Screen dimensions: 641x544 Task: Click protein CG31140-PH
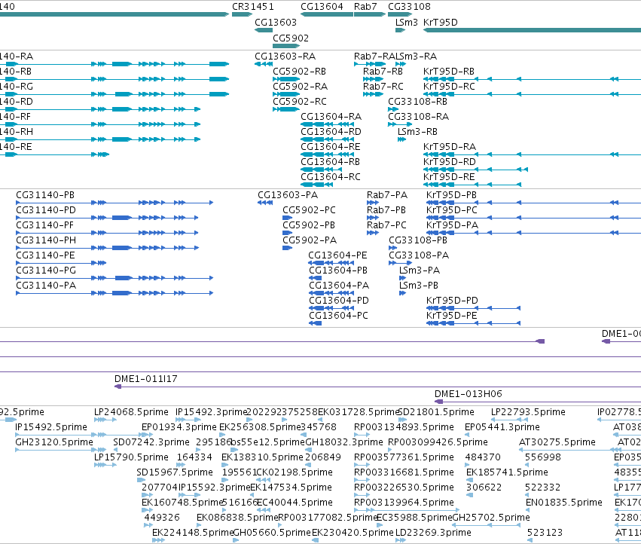click(x=107, y=248)
